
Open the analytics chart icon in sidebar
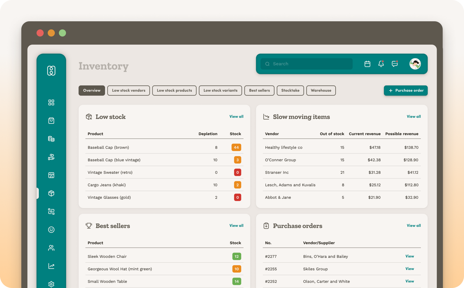tap(51, 266)
